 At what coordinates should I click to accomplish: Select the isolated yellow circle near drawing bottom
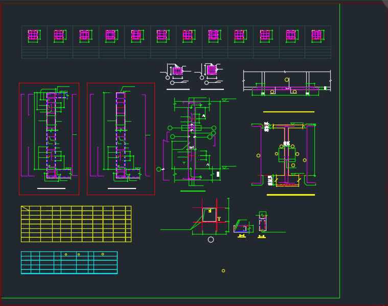223,271
